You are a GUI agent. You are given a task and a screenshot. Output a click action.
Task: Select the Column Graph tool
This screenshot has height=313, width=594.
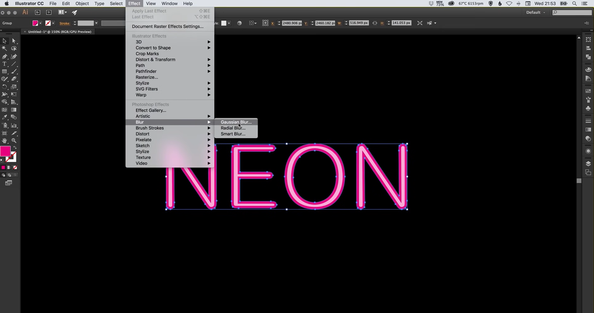(14, 125)
